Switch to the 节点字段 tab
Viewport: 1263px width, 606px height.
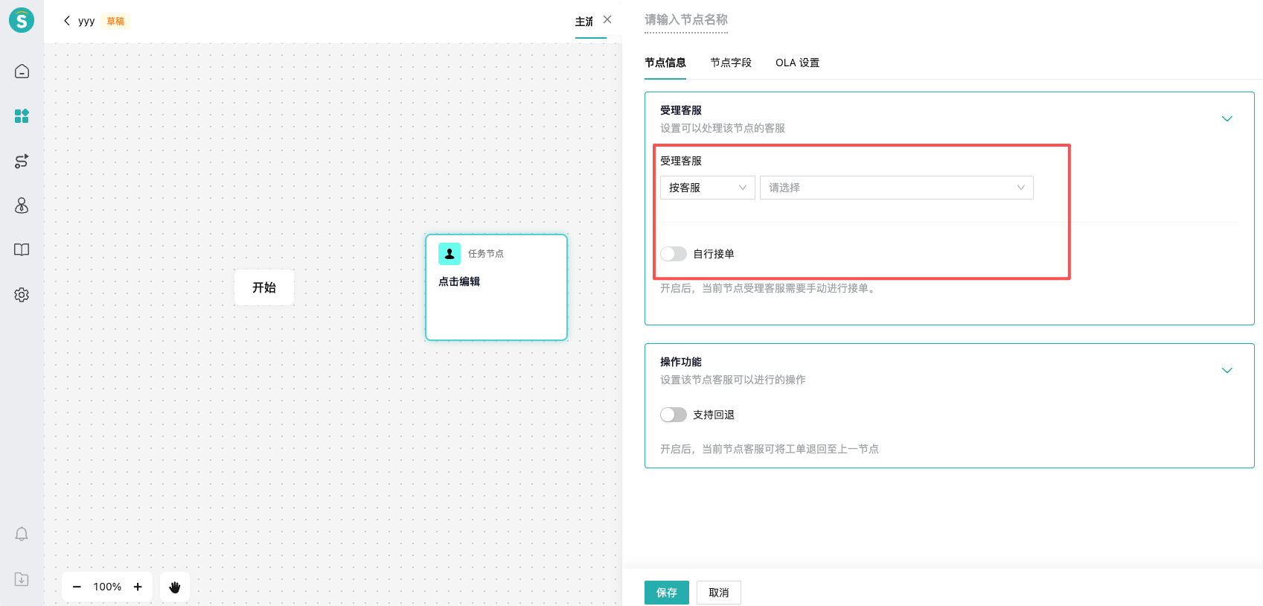pyautogui.click(x=730, y=63)
